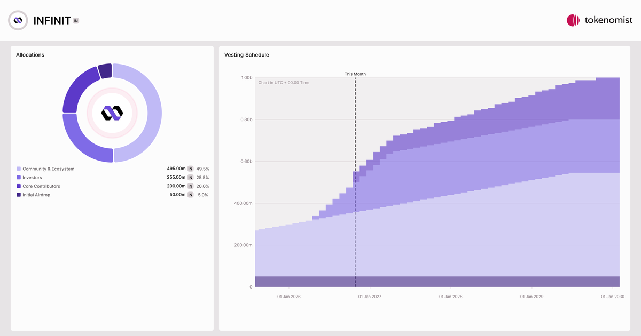The width and height of the screenshot is (641, 336).
Task: Click the 5.0% percentage
Action: (204, 195)
